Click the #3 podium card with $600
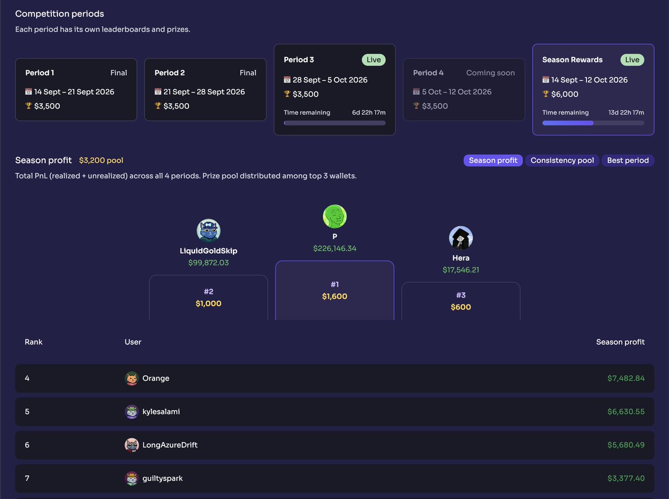The width and height of the screenshot is (669, 499). [461, 301]
